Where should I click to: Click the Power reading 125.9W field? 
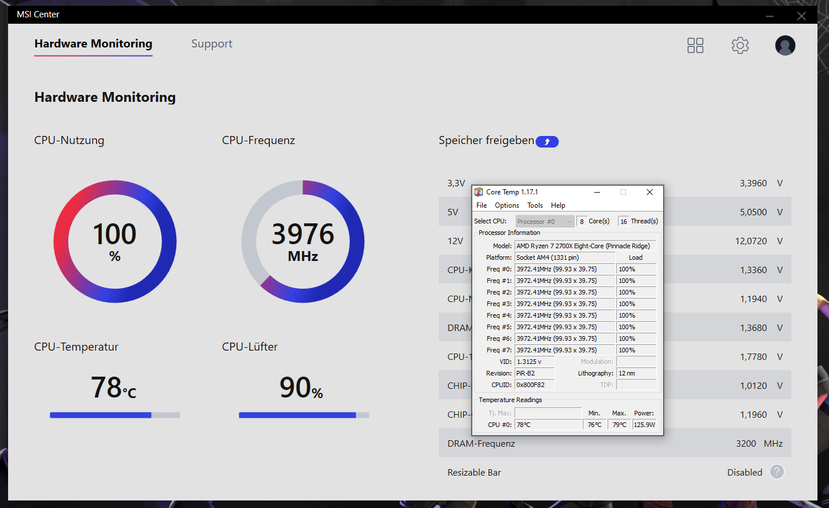click(645, 425)
